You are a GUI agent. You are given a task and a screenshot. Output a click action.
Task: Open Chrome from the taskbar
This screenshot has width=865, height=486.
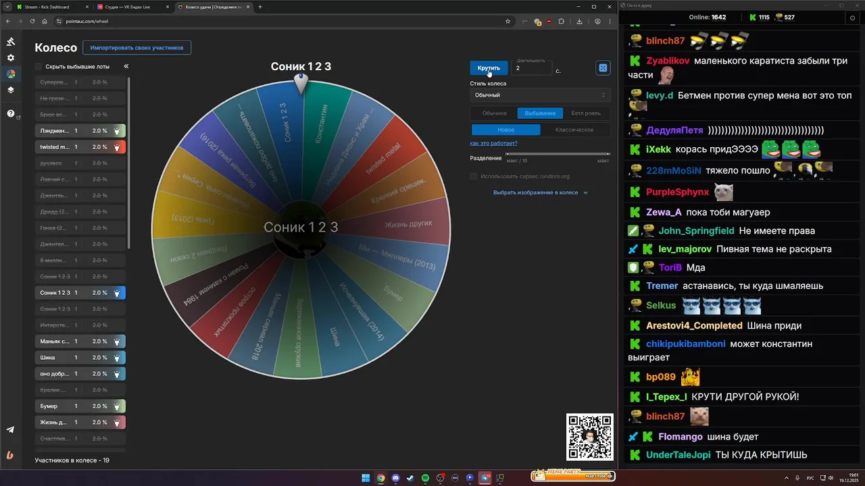380,478
